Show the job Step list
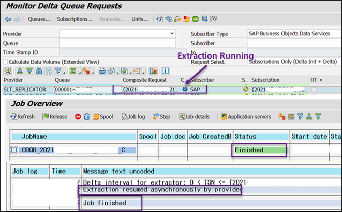The width and height of the screenshot is (342, 212). coord(161,117)
